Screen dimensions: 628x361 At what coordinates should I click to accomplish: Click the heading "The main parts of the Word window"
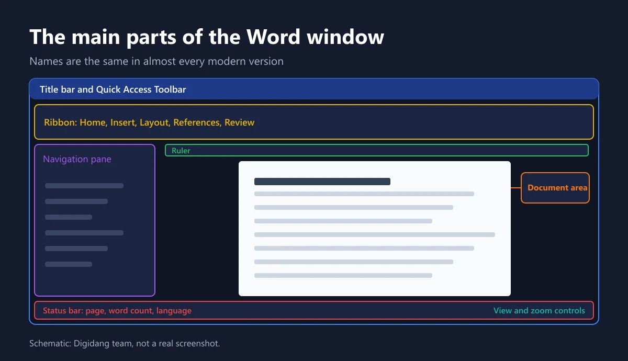coord(207,37)
